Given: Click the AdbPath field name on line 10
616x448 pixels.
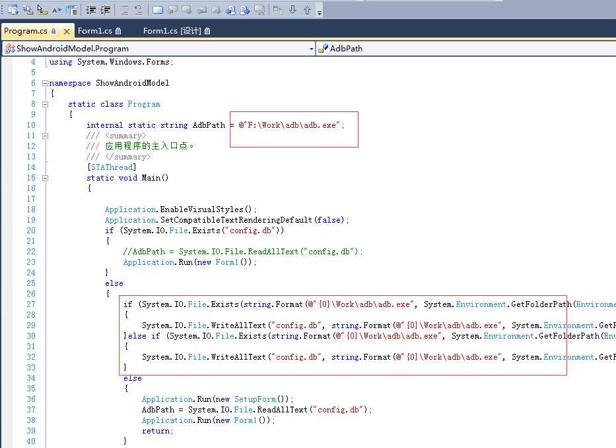Looking at the screenshot, I should click(209, 125).
